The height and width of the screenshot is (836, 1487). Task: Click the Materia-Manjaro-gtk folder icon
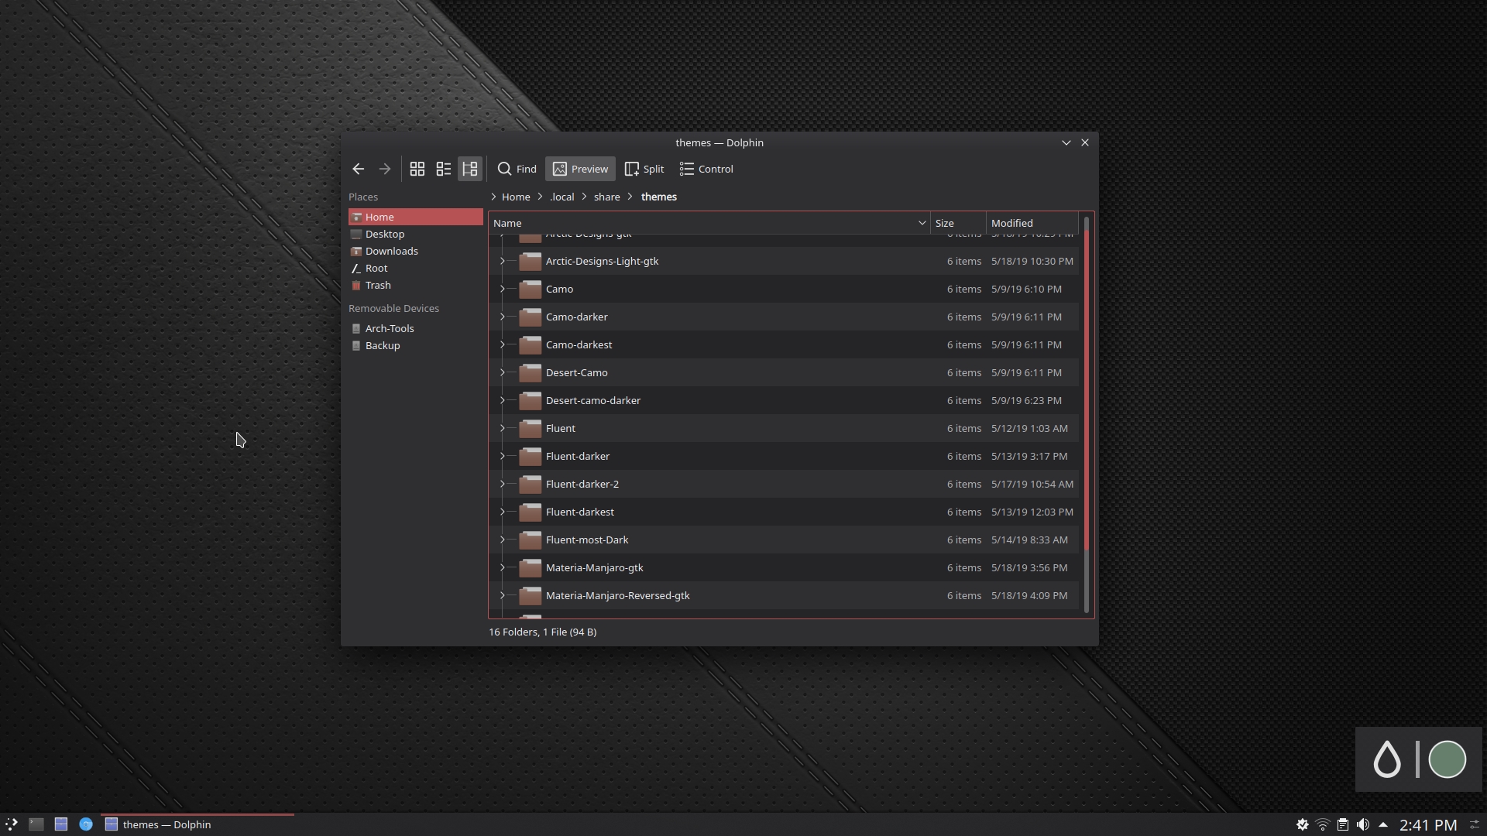tap(530, 567)
